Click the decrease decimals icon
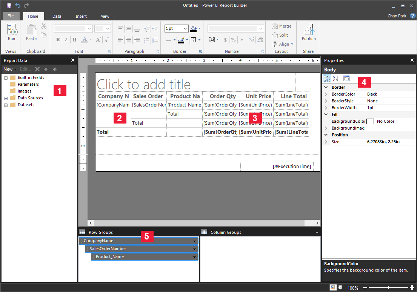The image size is (417, 292). [260, 40]
